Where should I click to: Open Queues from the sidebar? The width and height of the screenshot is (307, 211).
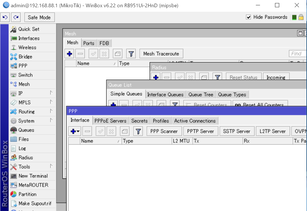click(33, 130)
